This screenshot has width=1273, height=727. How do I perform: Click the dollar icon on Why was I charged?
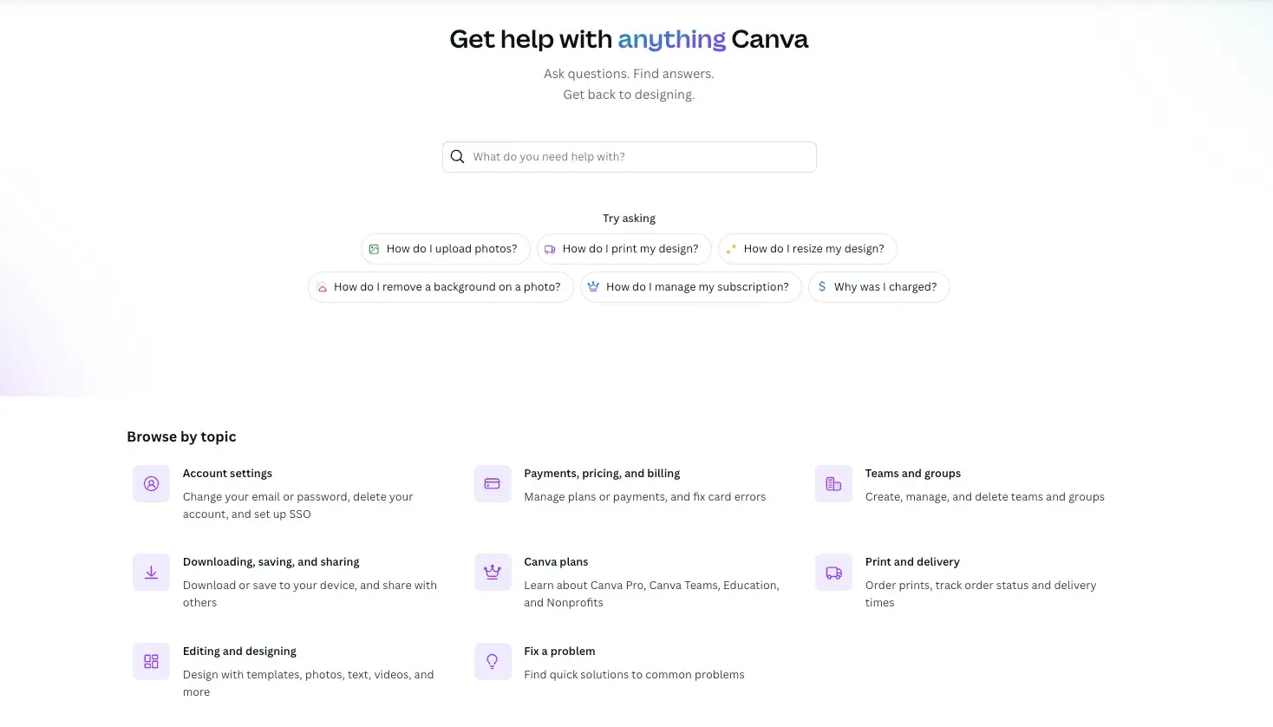[821, 286]
